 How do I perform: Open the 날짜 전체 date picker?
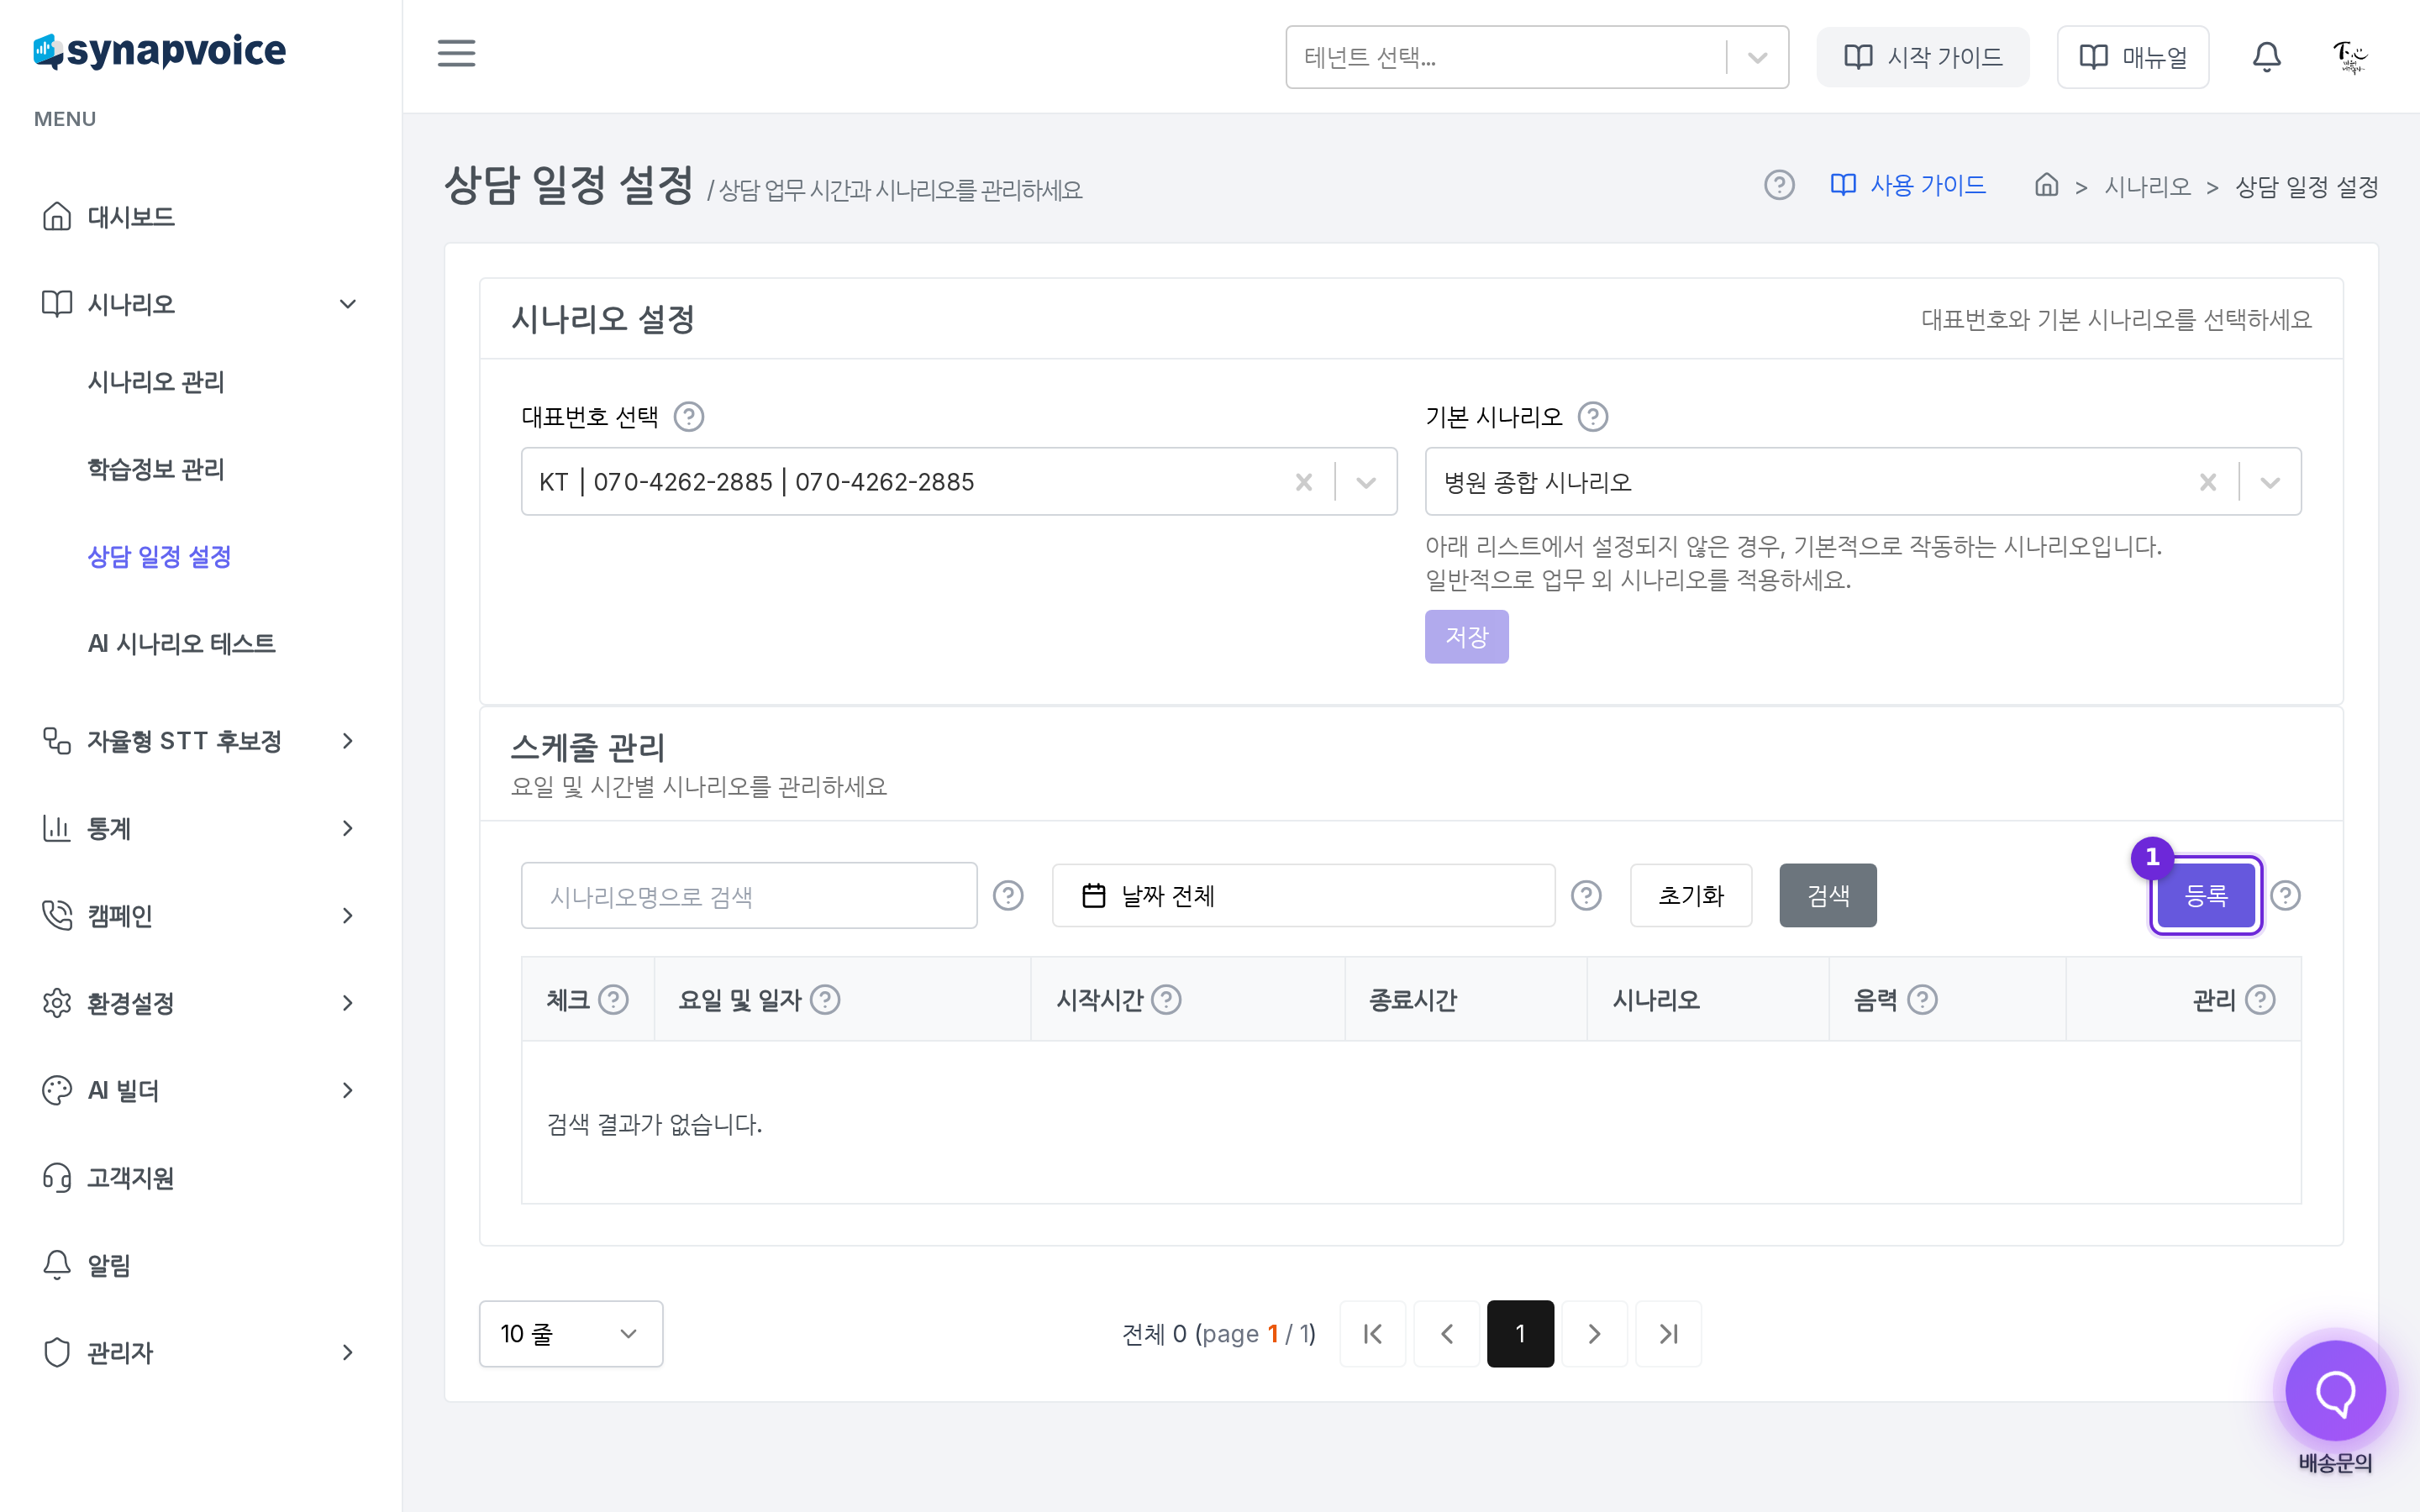pyautogui.click(x=1303, y=895)
